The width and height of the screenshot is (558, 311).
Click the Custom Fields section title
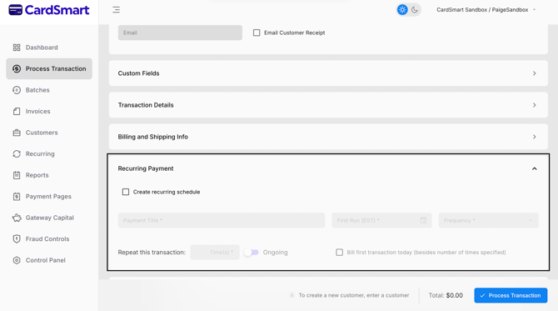[x=138, y=73]
